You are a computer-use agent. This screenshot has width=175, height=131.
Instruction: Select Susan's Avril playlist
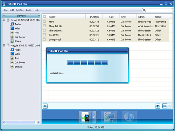15,33
